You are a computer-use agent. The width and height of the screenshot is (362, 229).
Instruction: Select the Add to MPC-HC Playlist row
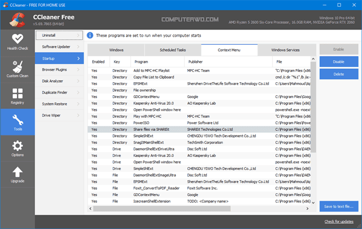pyautogui.click(x=199, y=70)
